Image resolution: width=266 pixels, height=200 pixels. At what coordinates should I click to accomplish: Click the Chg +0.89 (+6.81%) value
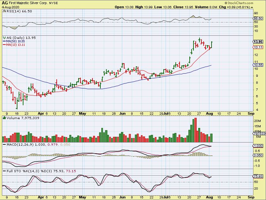coord(234,7)
